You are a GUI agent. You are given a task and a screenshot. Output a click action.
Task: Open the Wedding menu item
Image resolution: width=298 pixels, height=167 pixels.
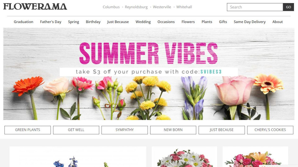coord(143,22)
